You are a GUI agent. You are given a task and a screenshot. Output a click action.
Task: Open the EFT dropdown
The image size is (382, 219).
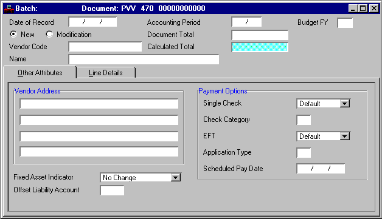(344, 136)
